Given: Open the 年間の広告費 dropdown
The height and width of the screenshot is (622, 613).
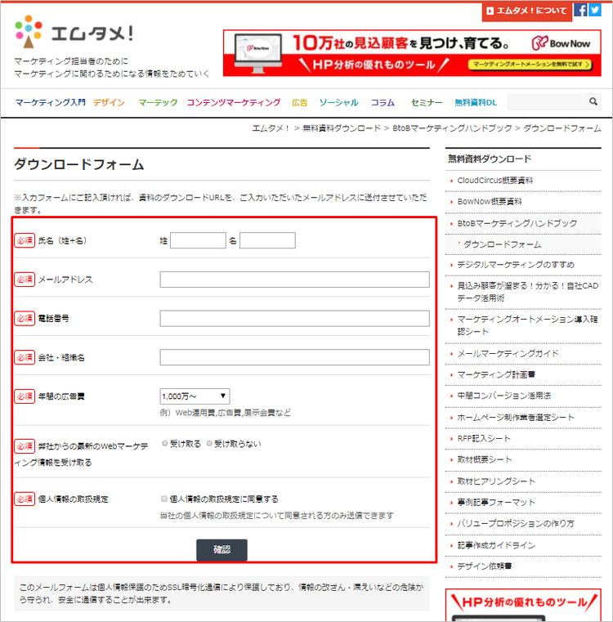Looking at the screenshot, I should tap(195, 396).
